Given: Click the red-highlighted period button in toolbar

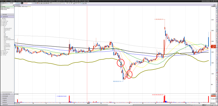Looking at the screenshot, I should coord(38,3).
